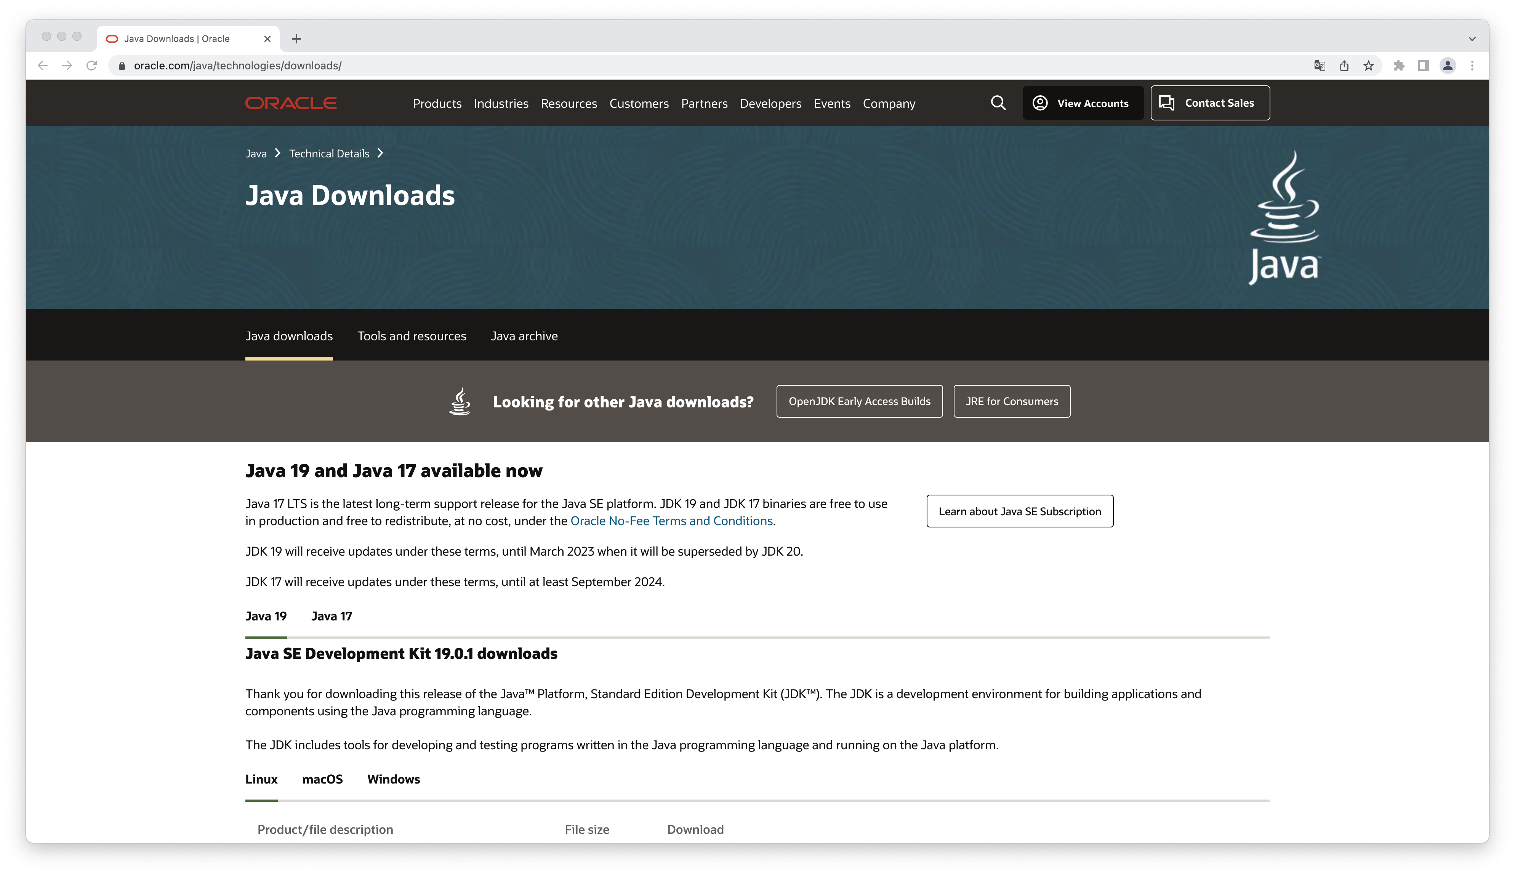Select the Java 19 tab
Viewport: 1515px width, 875px height.
tap(266, 615)
